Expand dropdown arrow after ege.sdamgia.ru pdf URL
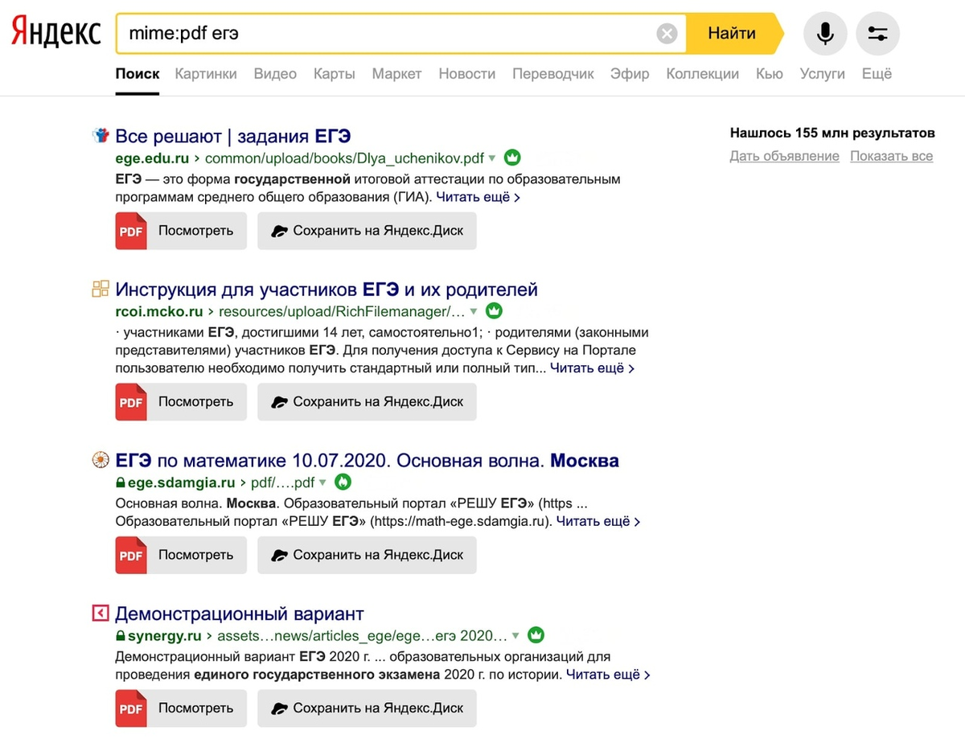Viewport: 965px width, 743px height. tap(322, 482)
